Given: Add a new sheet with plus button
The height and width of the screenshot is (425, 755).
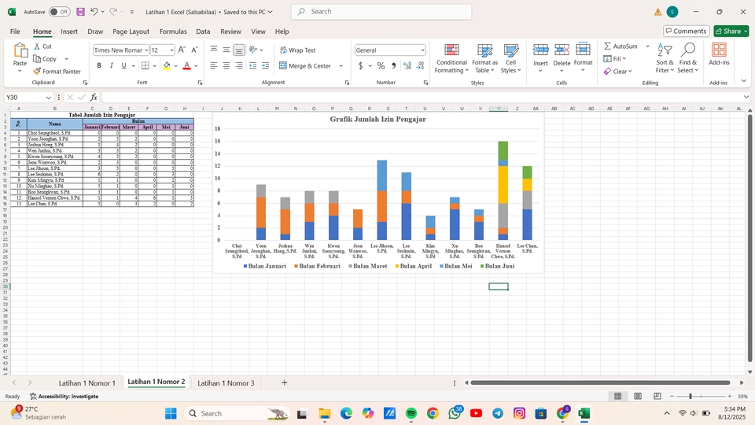Looking at the screenshot, I should pyautogui.click(x=284, y=382).
